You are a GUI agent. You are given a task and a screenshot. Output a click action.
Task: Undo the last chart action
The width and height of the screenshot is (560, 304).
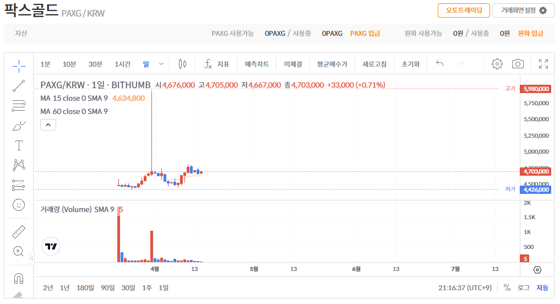coord(439,63)
